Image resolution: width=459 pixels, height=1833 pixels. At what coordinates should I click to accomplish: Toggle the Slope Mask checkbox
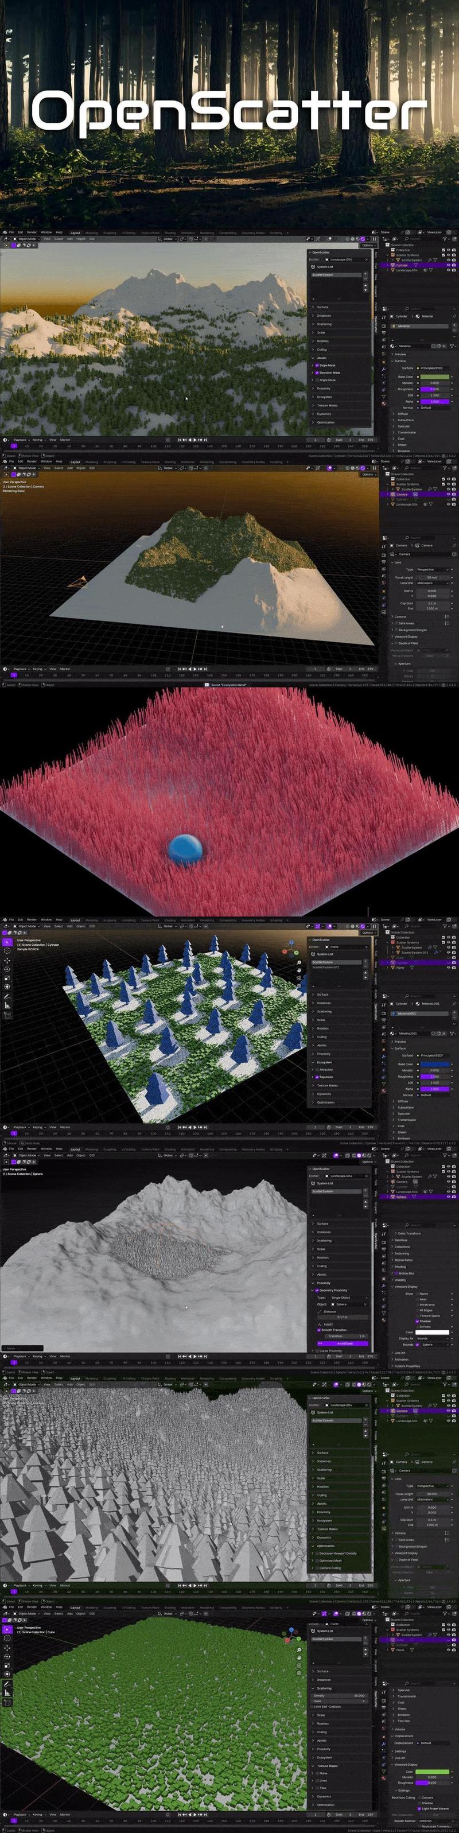(317, 366)
